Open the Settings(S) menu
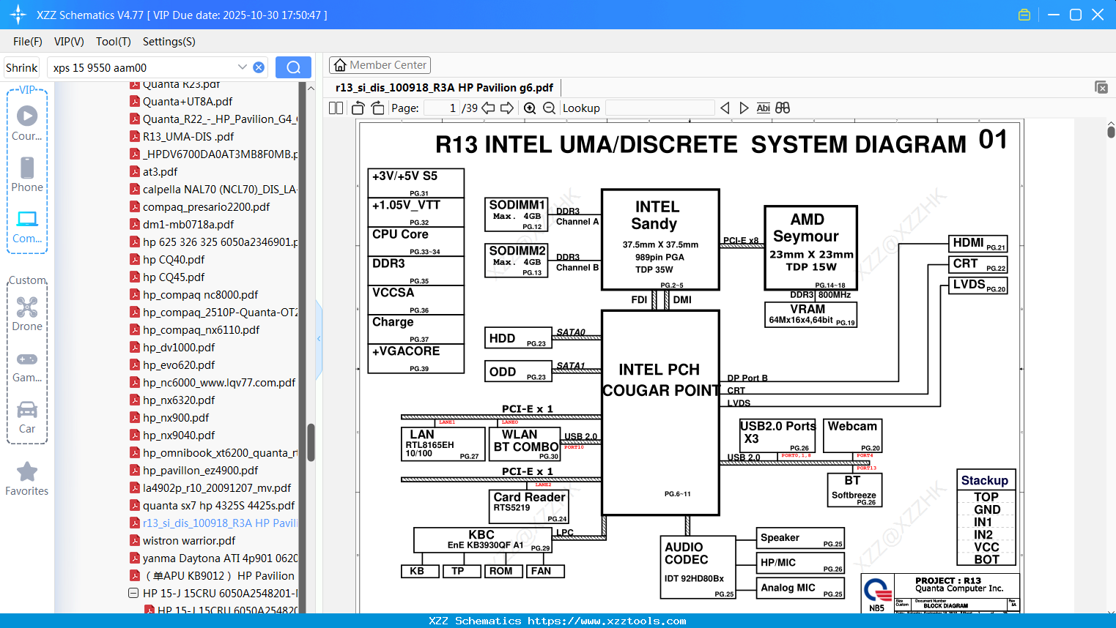This screenshot has width=1116, height=628. pos(169,42)
